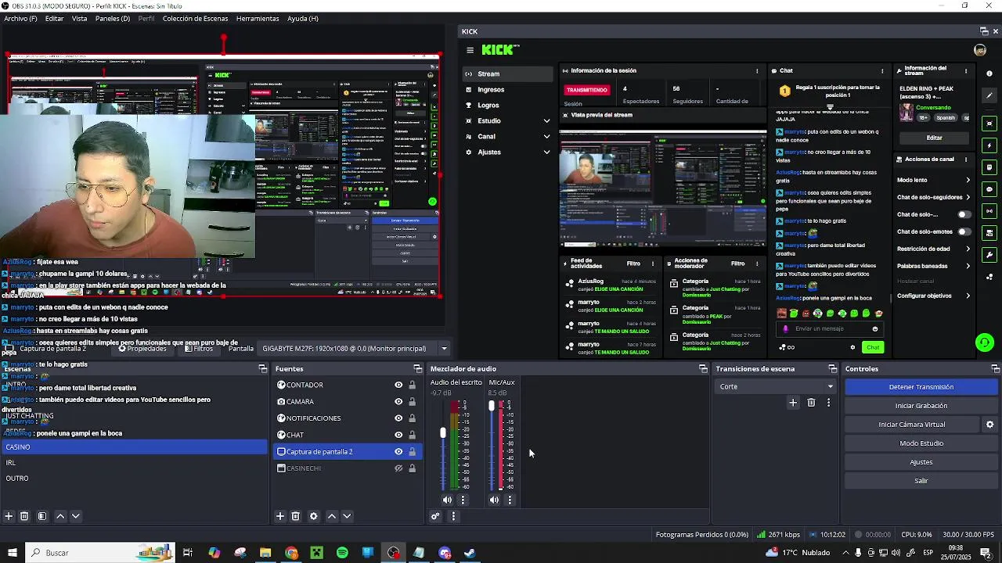Click the green Chat send button
The height and width of the screenshot is (563, 1002).
pos(873,347)
